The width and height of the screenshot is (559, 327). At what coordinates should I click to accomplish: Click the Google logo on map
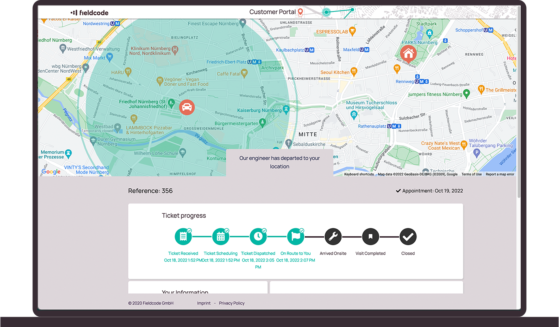point(51,172)
